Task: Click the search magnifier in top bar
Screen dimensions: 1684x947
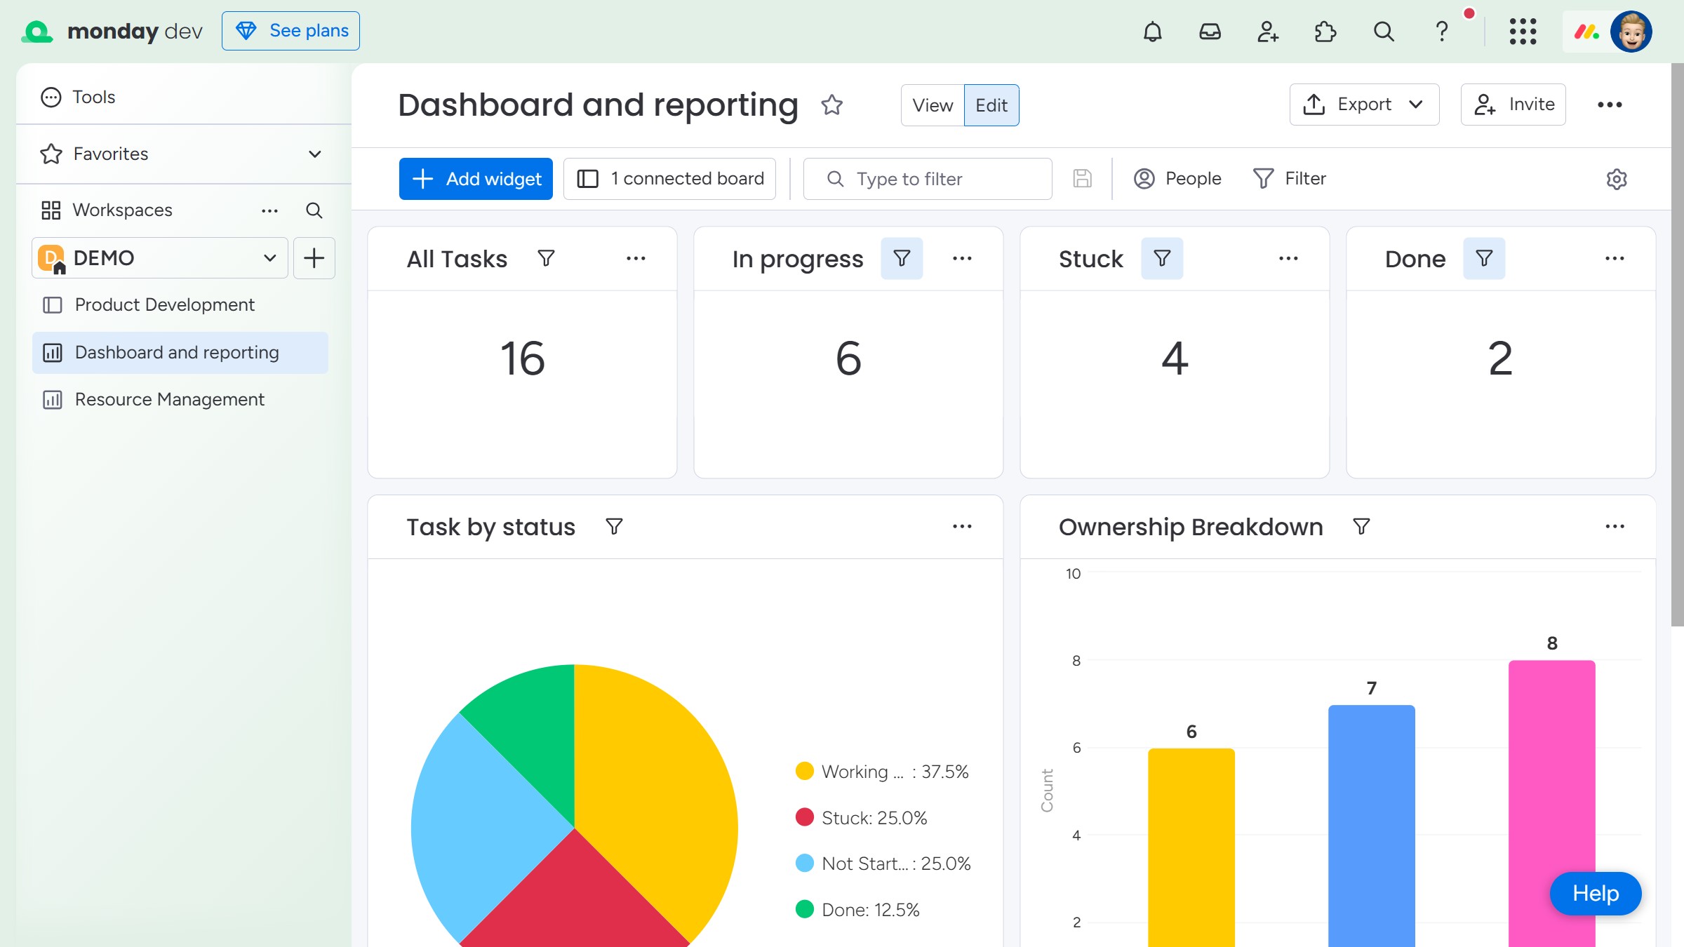Action: (x=1383, y=32)
